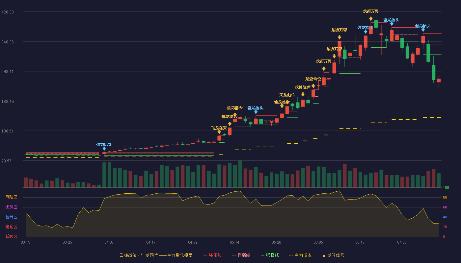Click the arrow marker under 圣龙御天
The width and height of the screenshot is (461, 263).
tap(235, 115)
